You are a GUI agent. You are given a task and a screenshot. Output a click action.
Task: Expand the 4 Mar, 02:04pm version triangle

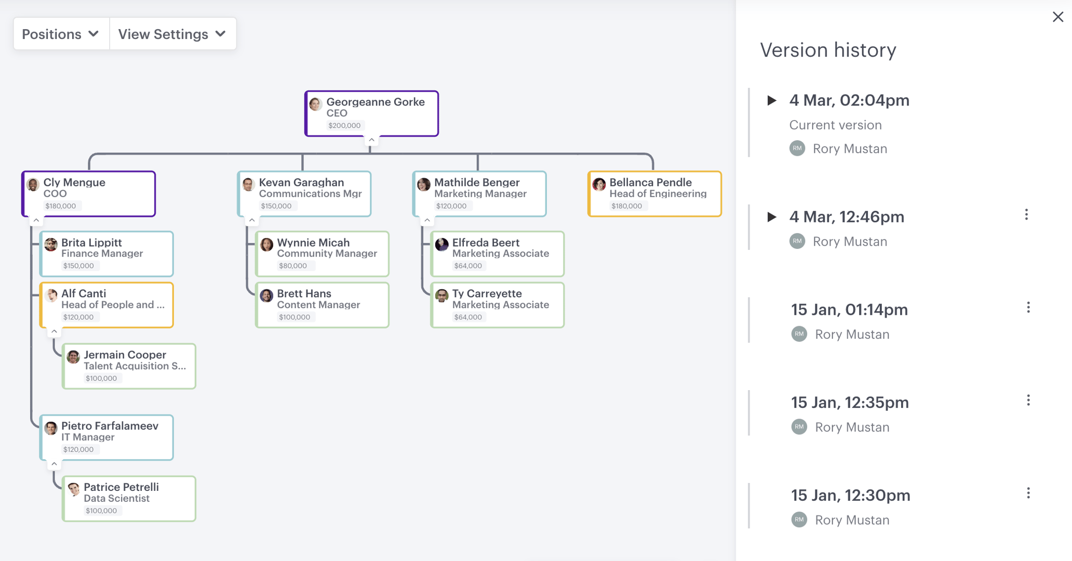772,100
